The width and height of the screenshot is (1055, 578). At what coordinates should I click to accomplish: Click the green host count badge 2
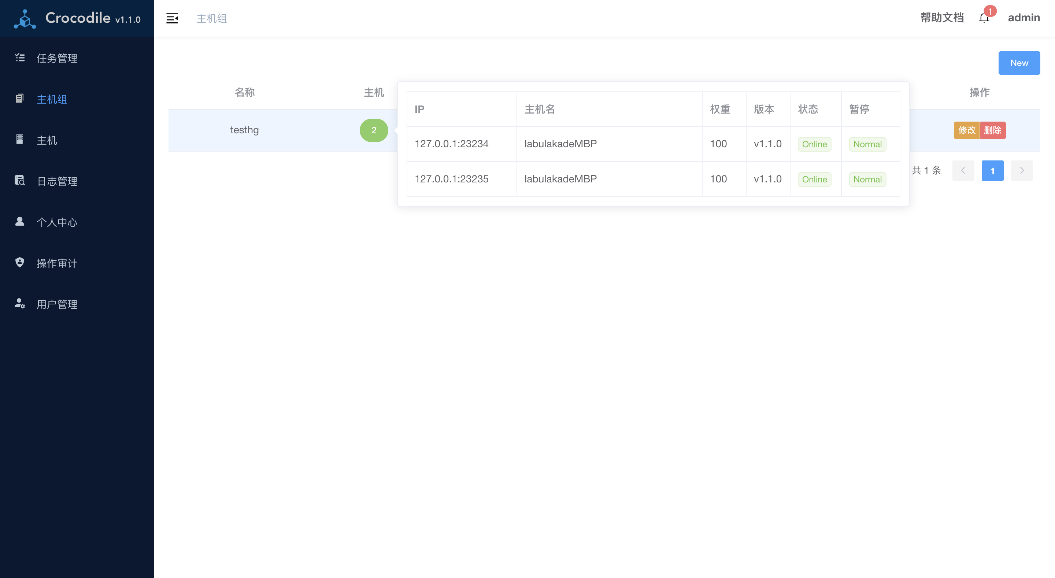click(x=374, y=130)
